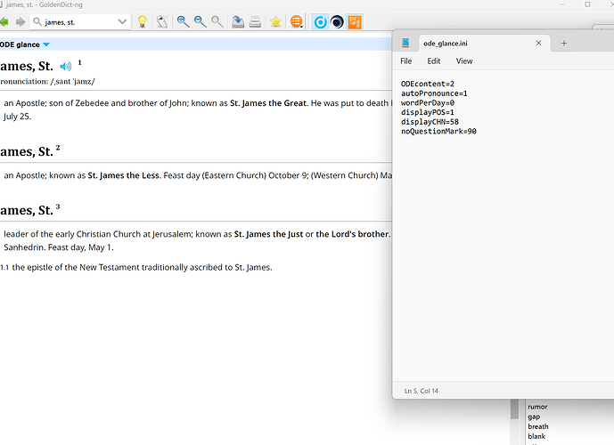Expand the search history dropdown arrow

tap(122, 22)
